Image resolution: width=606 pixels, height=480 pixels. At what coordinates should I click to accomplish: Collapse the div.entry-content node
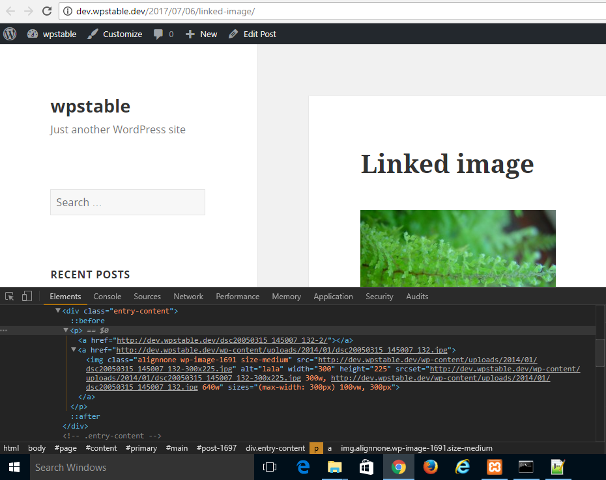pos(58,311)
